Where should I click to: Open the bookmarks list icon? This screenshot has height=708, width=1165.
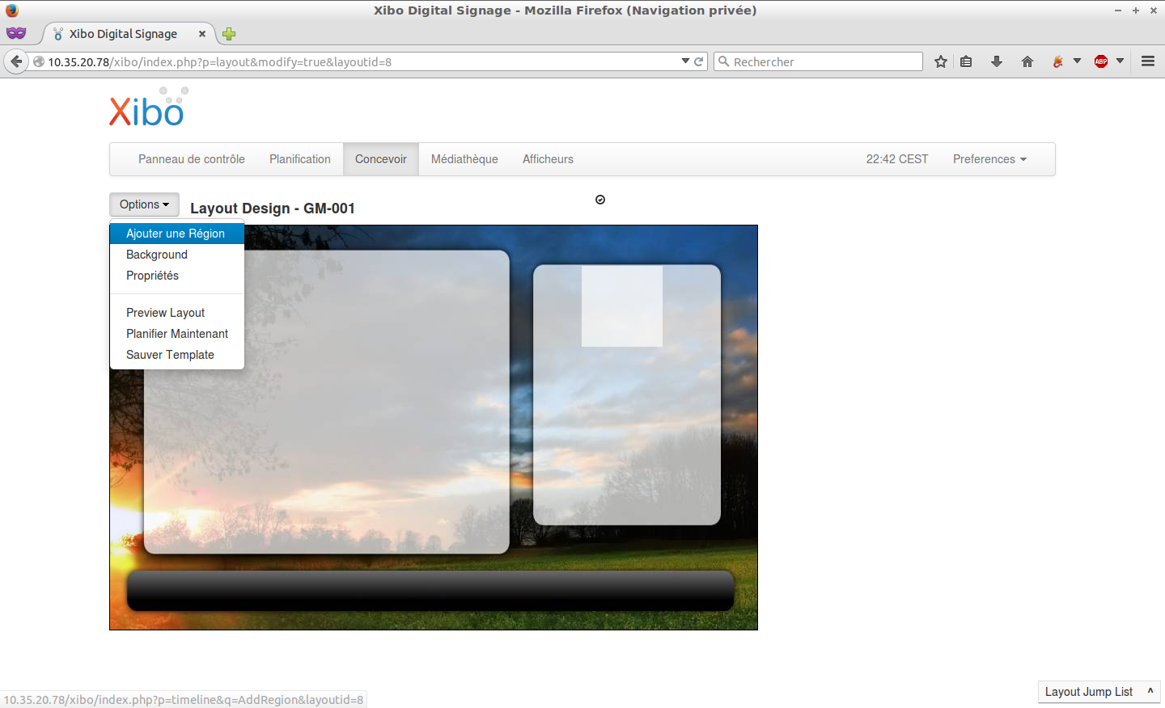click(x=966, y=61)
